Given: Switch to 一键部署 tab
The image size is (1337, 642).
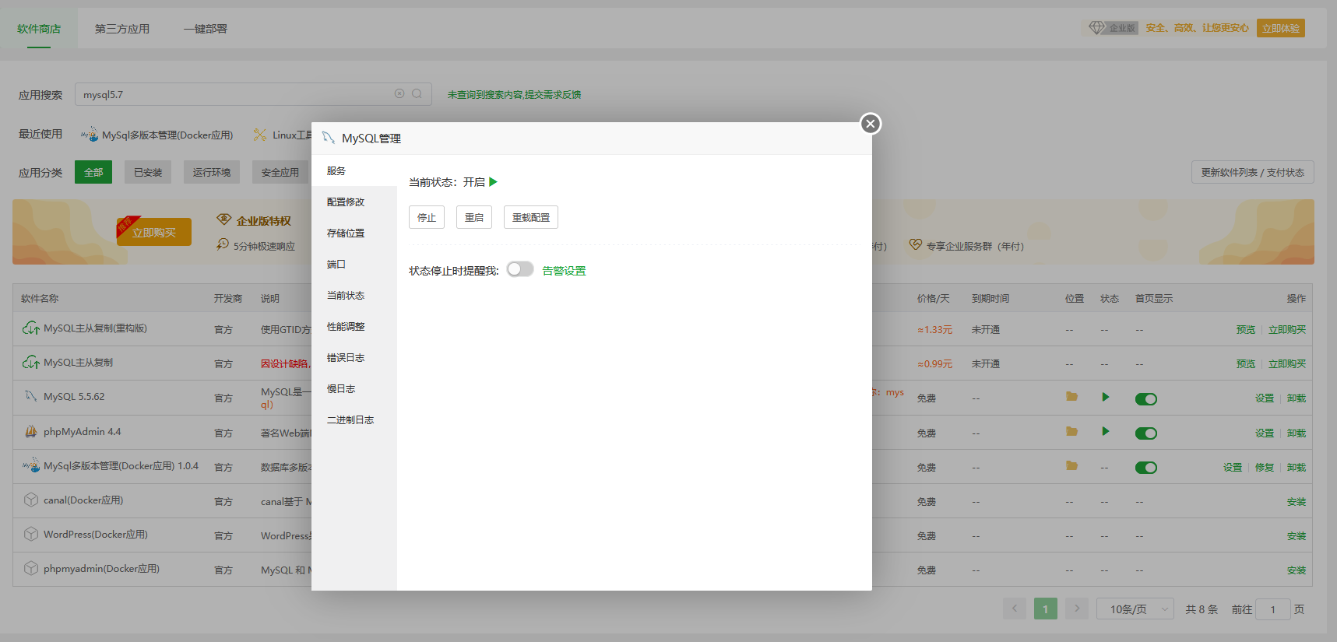Looking at the screenshot, I should click(206, 29).
